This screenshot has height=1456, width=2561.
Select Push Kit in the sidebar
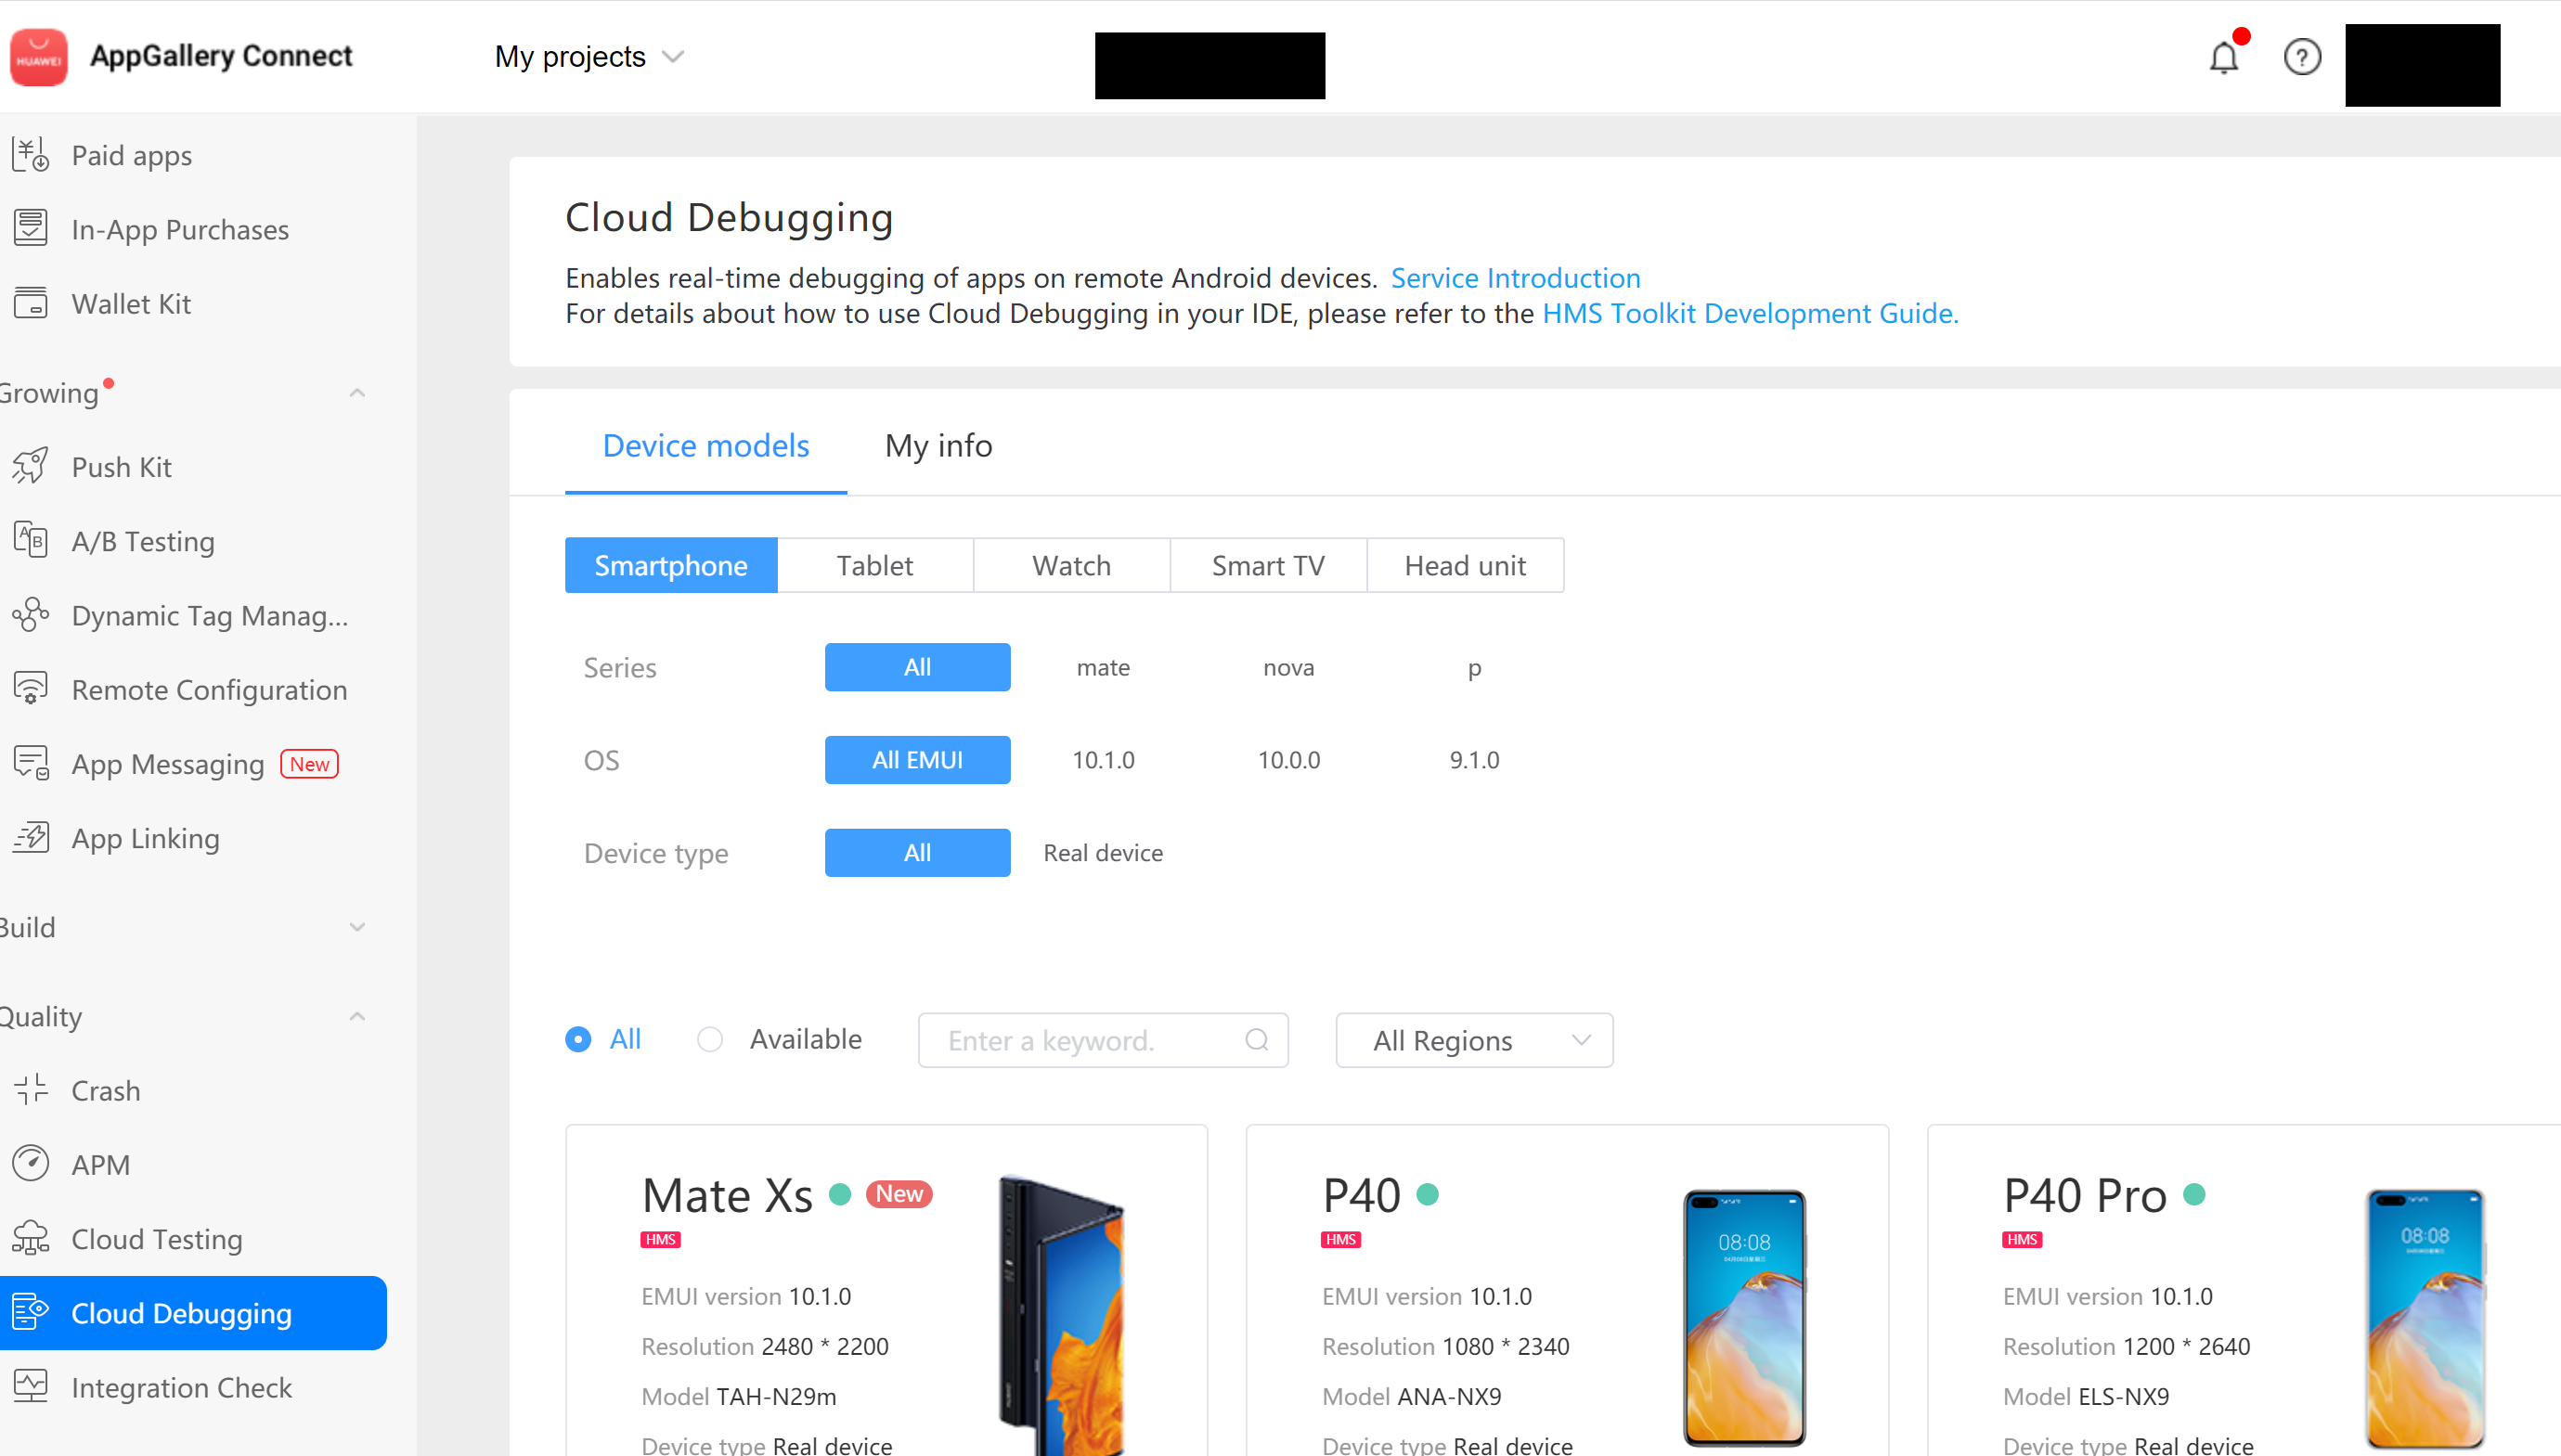(122, 466)
